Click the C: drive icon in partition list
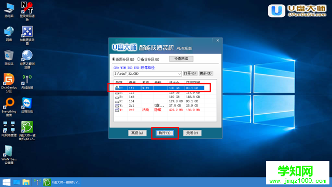Viewport: 332px width, 187px height. [117, 88]
